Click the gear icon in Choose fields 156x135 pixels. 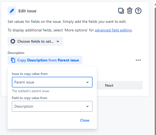13,41
